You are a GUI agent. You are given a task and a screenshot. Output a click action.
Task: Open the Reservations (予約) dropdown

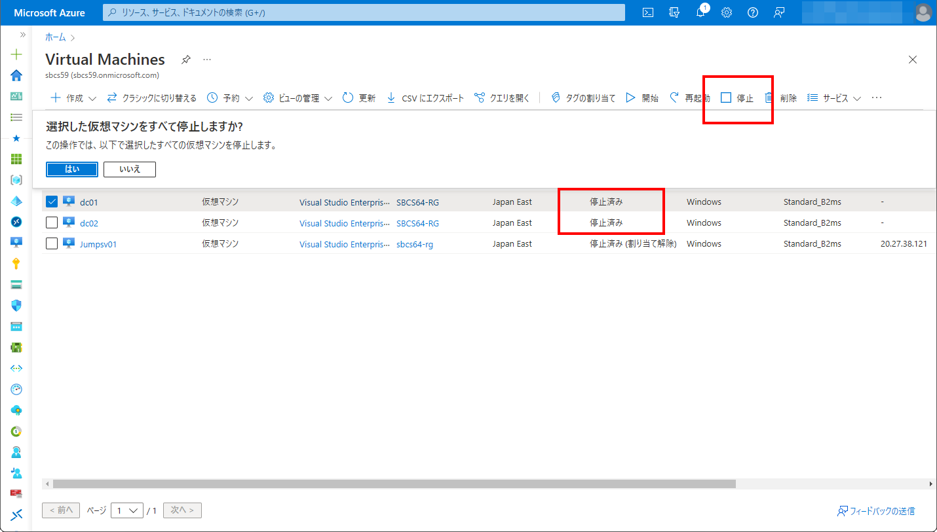pyautogui.click(x=230, y=98)
